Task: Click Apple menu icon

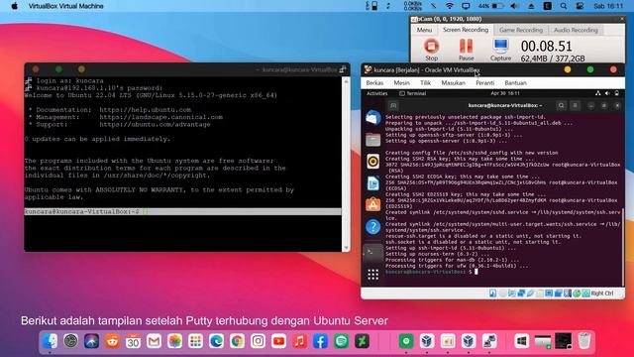Action: [14, 6]
